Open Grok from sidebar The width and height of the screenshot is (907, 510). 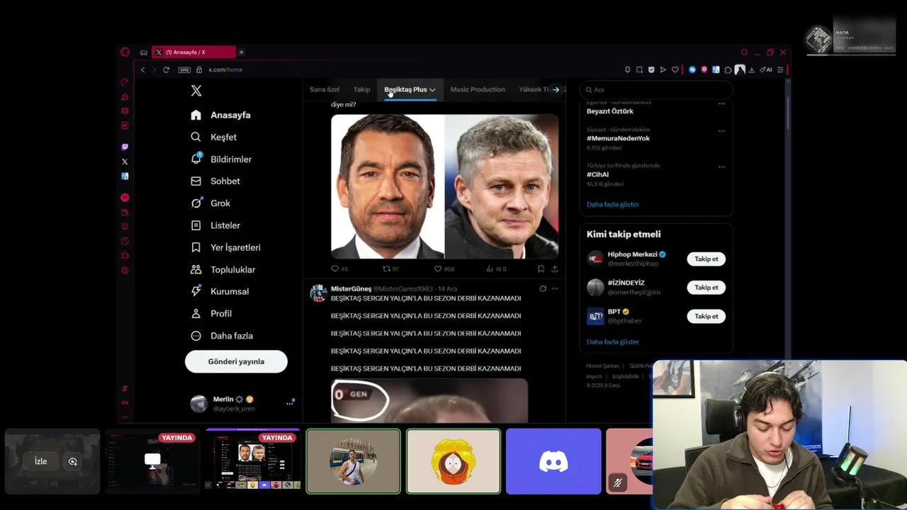point(210,203)
